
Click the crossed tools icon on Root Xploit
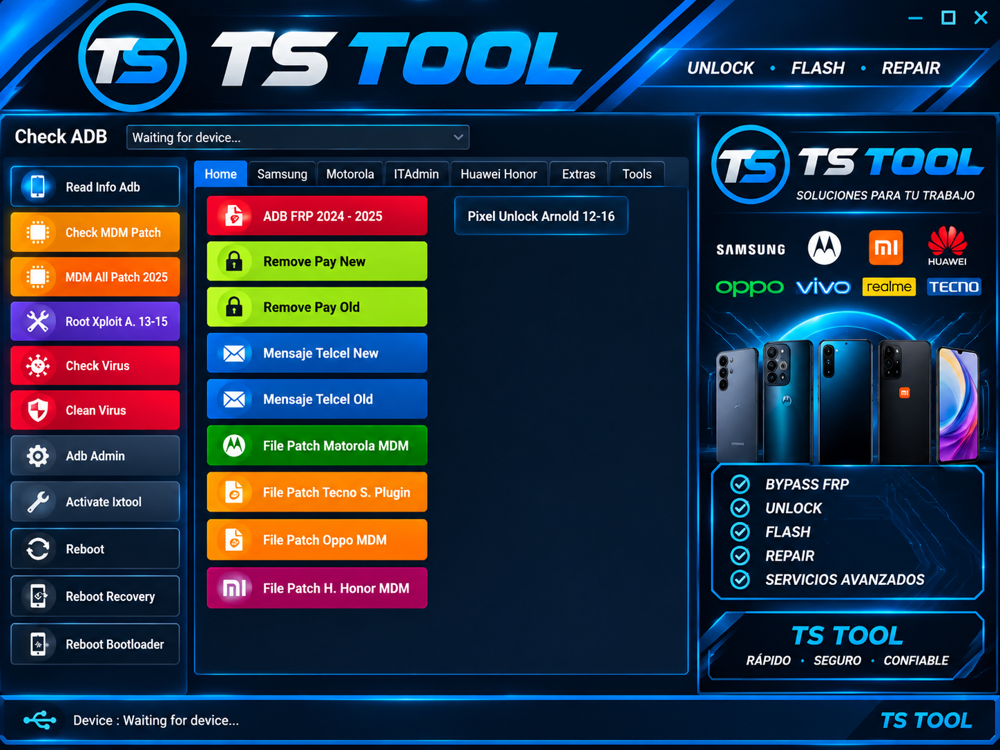38,321
